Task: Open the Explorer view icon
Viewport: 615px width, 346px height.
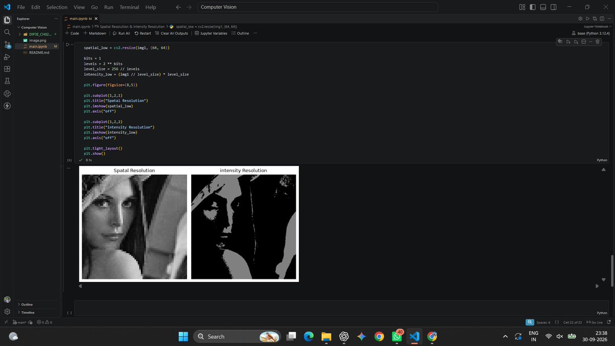Action: pyautogui.click(x=7, y=19)
